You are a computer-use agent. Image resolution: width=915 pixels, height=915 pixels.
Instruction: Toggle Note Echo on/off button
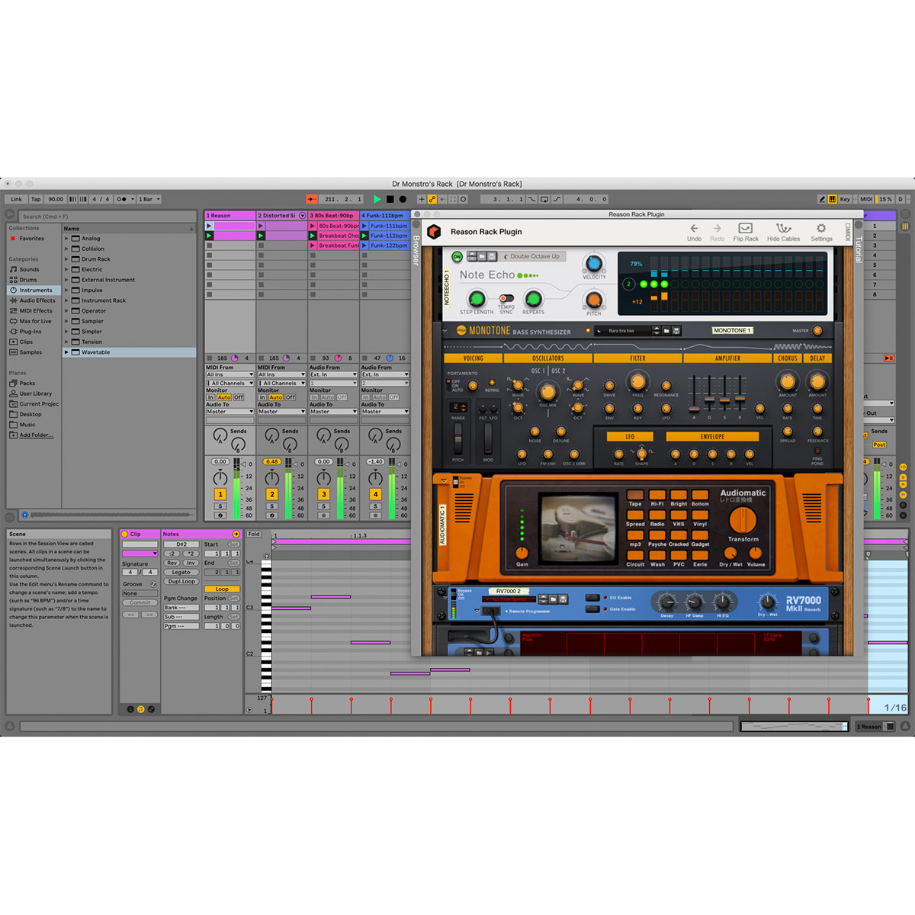tap(457, 257)
